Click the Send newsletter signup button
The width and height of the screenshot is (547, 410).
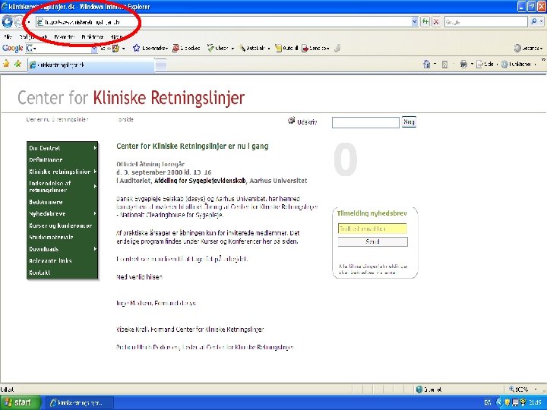(x=372, y=241)
